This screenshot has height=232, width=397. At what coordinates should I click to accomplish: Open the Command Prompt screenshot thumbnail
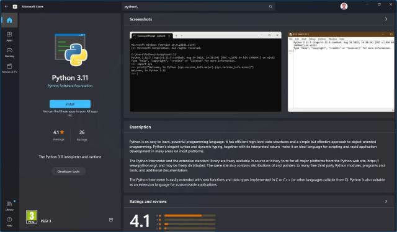click(x=205, y=72)
